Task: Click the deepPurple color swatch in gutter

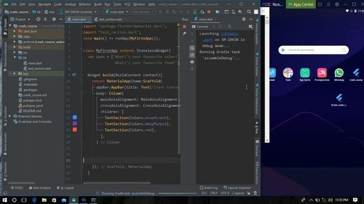Action: [75, 124]
